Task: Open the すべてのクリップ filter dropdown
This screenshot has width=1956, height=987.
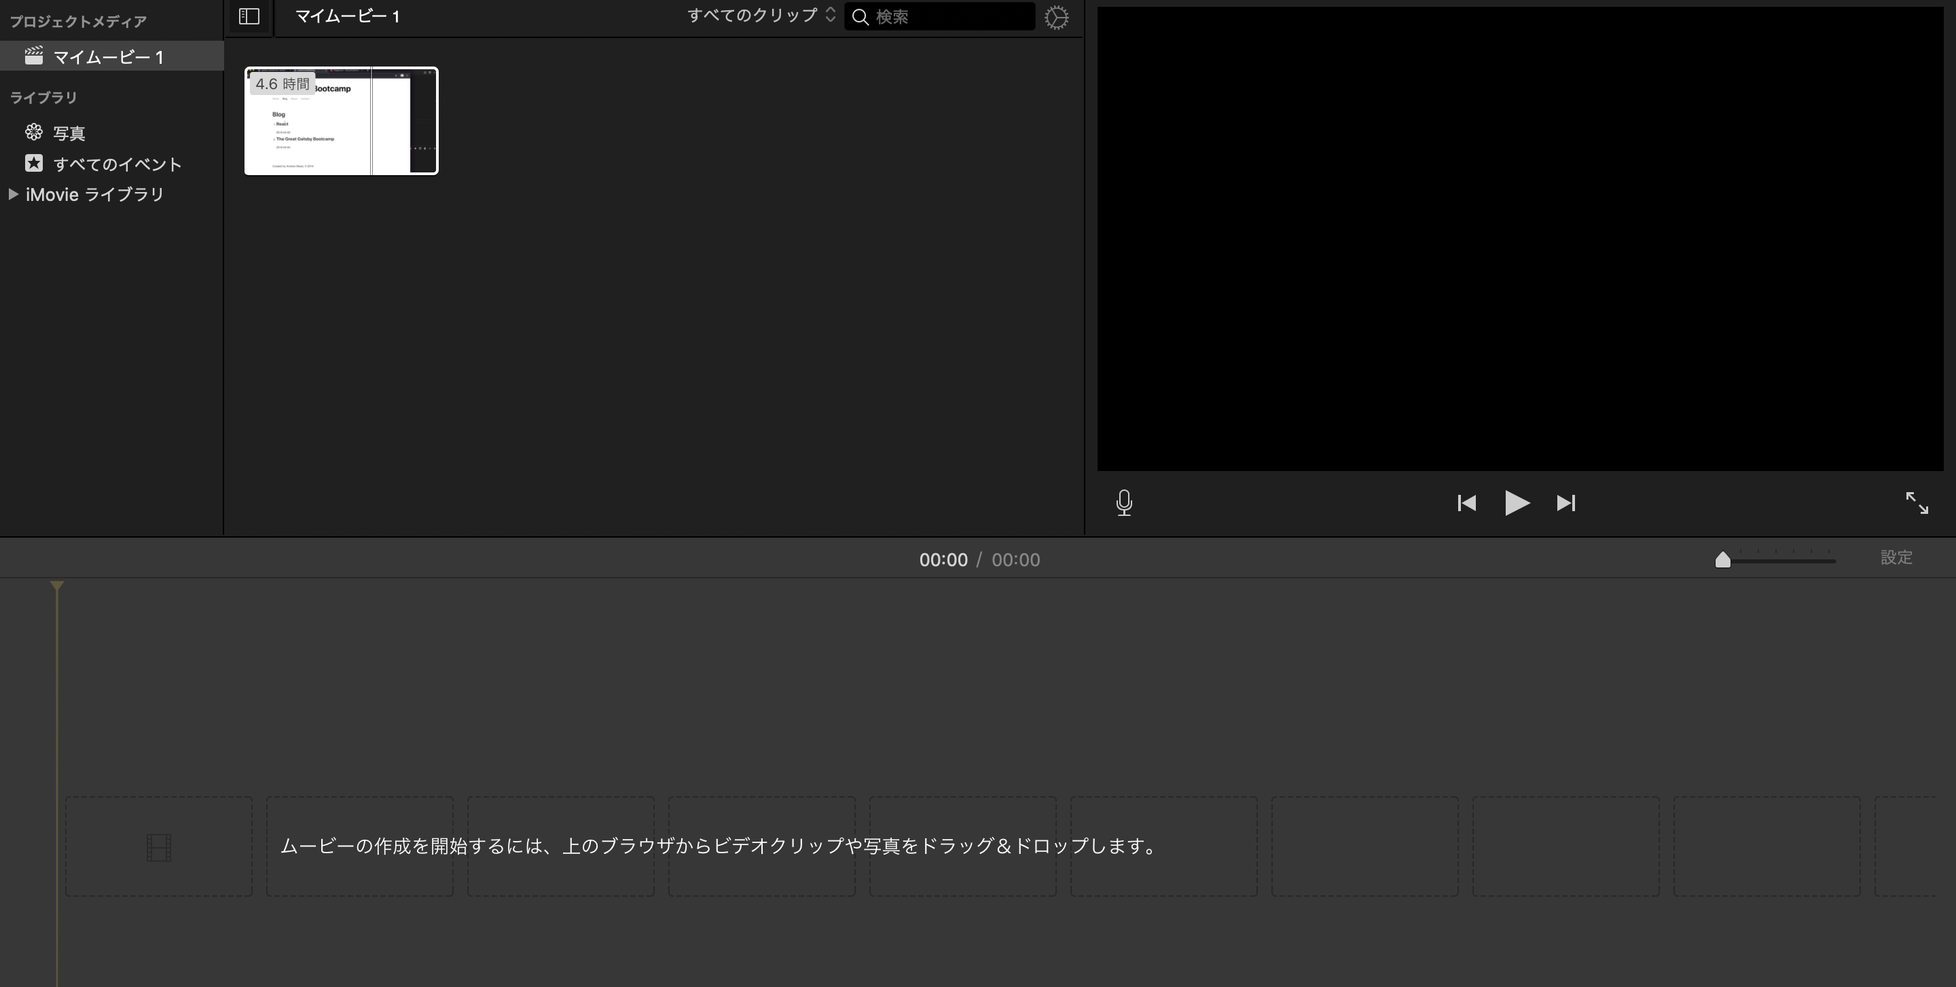Action: [761, 16]
